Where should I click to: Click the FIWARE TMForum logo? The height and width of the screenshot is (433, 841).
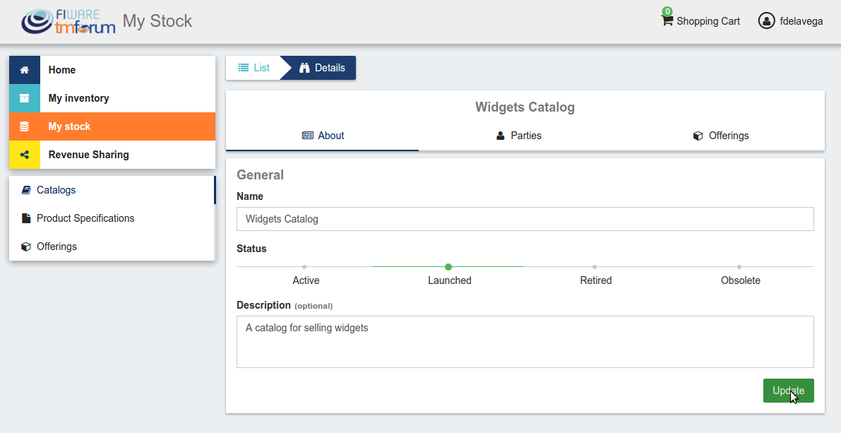(x=68, y=21)
